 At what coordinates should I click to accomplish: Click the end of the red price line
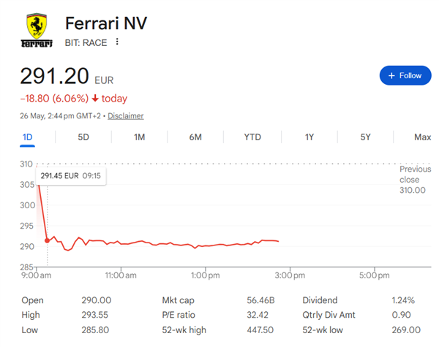278,241
